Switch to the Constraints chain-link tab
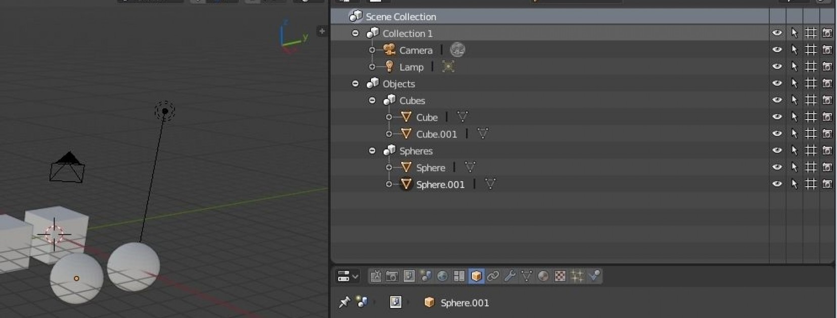The width and height of the screenshot is (837, 318). (x=493, y=276)
